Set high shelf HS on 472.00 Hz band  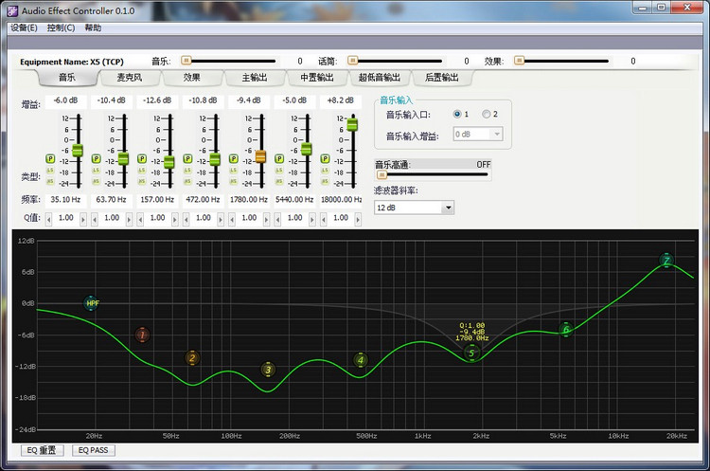187,181
